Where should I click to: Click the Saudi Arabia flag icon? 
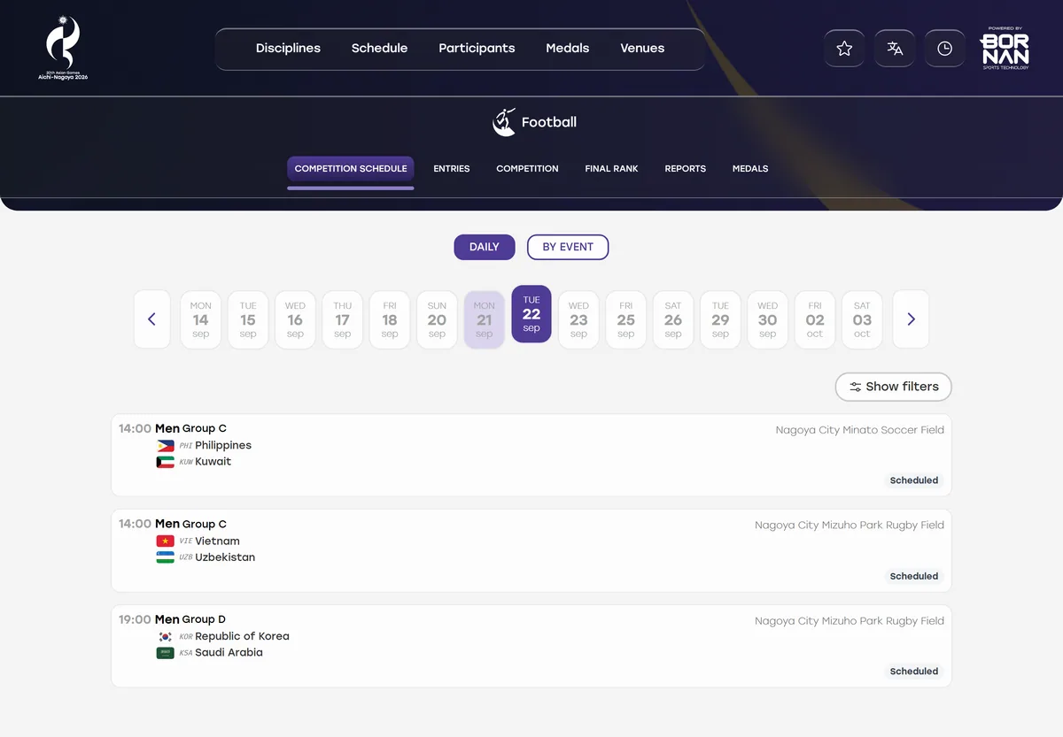pos(165,653)
